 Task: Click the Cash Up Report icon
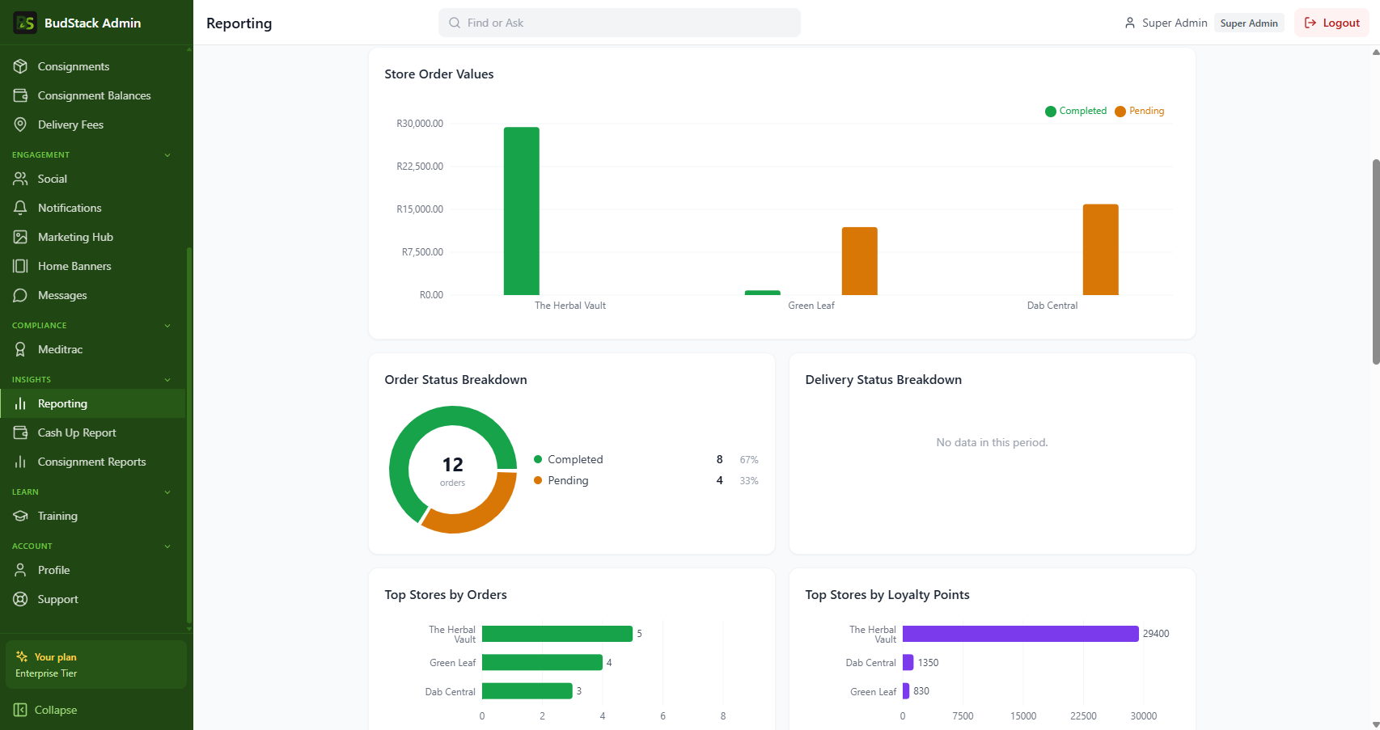(x=20, y=433)
